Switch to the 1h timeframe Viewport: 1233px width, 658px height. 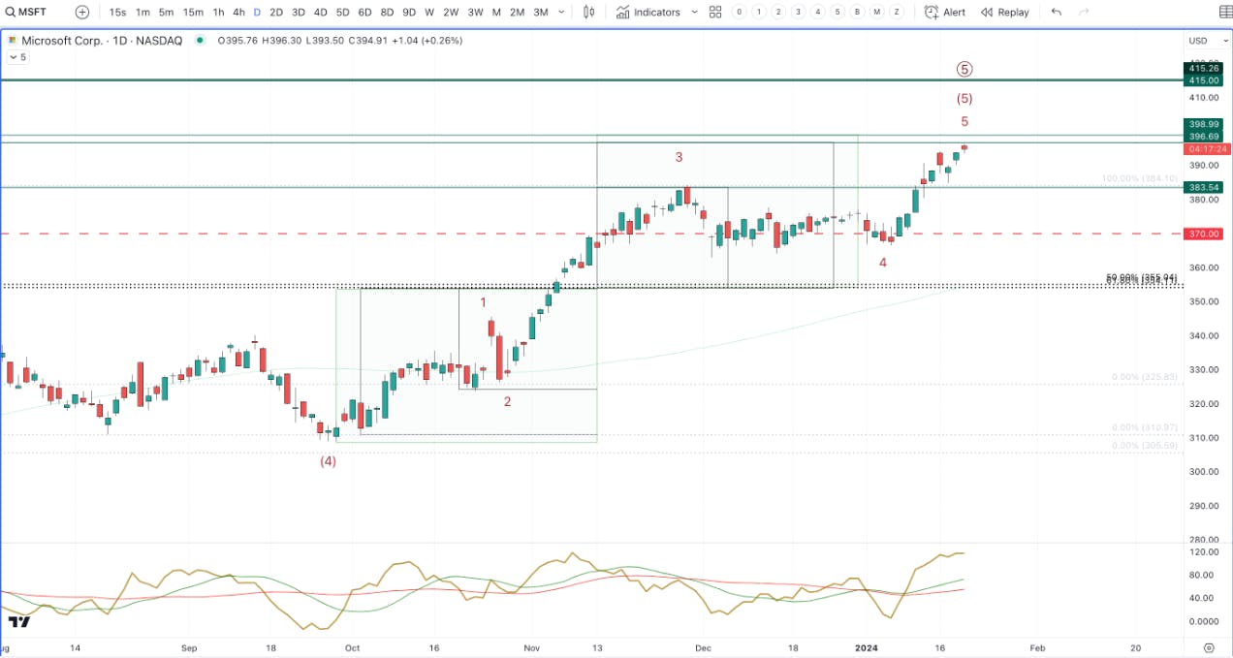[x=219, y=13]
